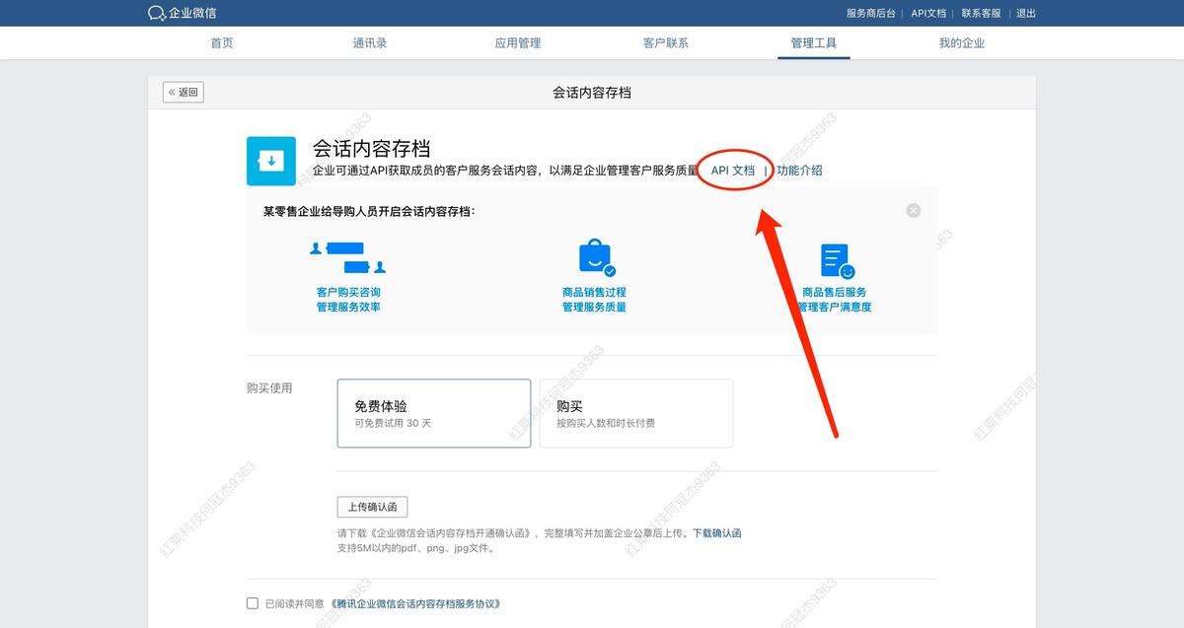This screenshot has width=1184, height=628.
Task: Select the 购买 purchase option card
Action: point(635,413)
